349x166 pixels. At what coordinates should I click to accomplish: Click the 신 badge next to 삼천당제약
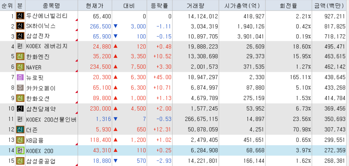pyautogui.click(x=20, y=108)
